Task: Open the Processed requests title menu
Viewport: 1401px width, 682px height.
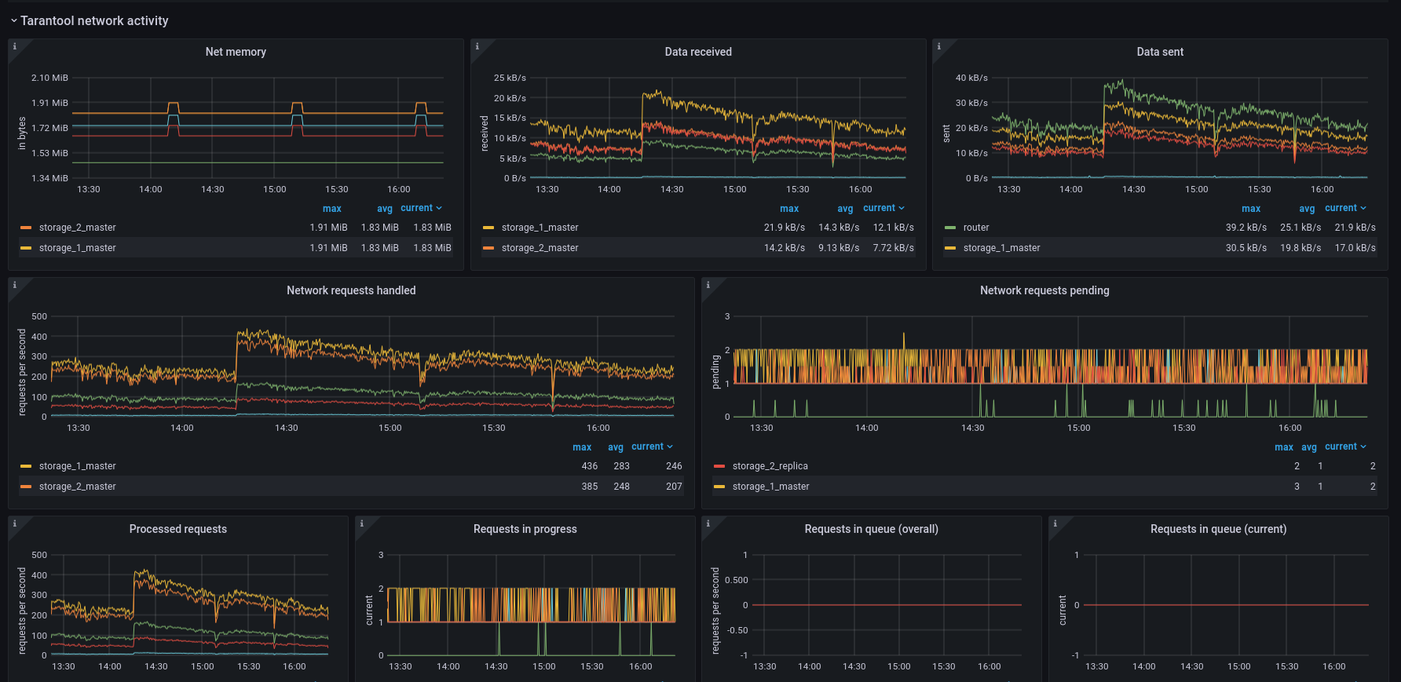Action: 178,529
